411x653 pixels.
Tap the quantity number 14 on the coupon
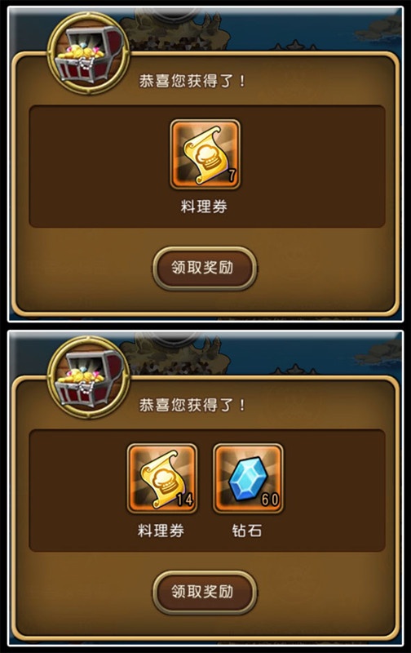pos(184,499)
